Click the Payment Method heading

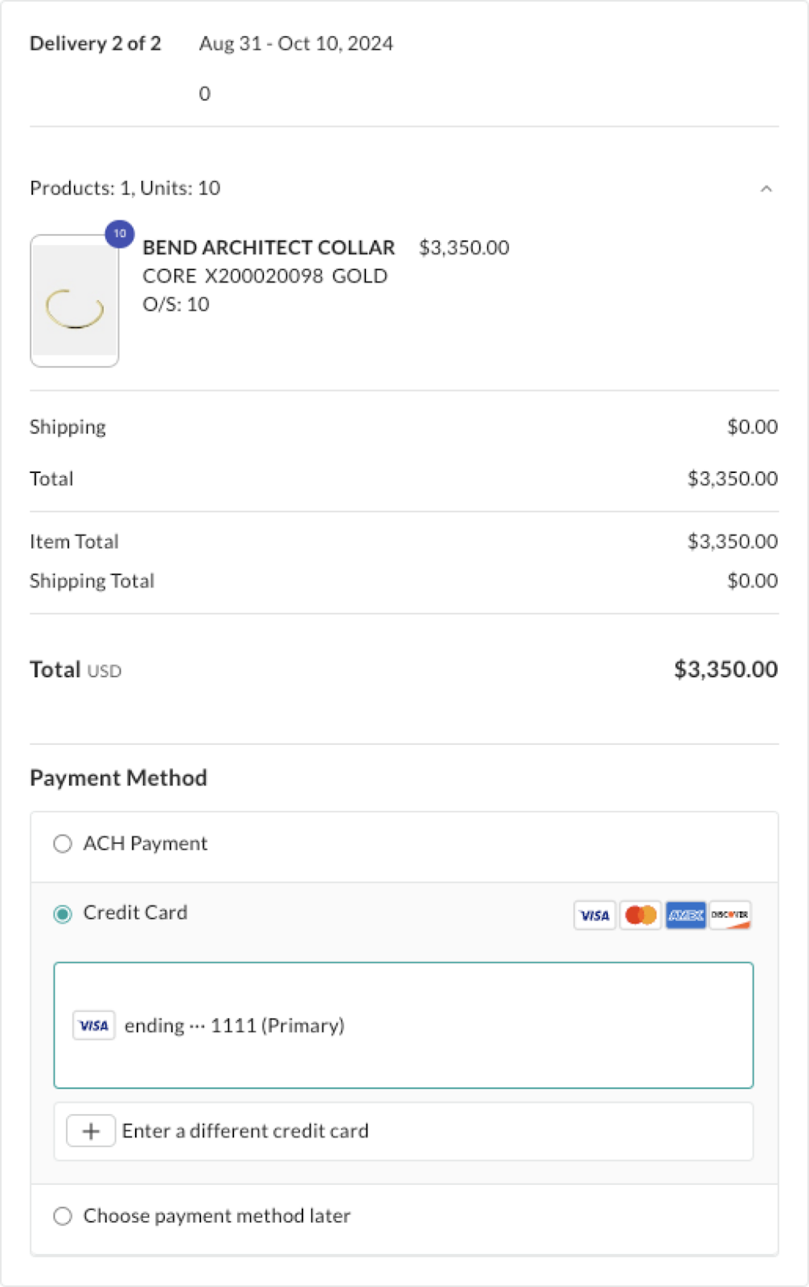point(118,777)
